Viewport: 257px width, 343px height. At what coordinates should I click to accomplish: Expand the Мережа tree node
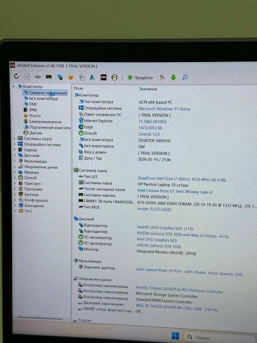point(15,172)
